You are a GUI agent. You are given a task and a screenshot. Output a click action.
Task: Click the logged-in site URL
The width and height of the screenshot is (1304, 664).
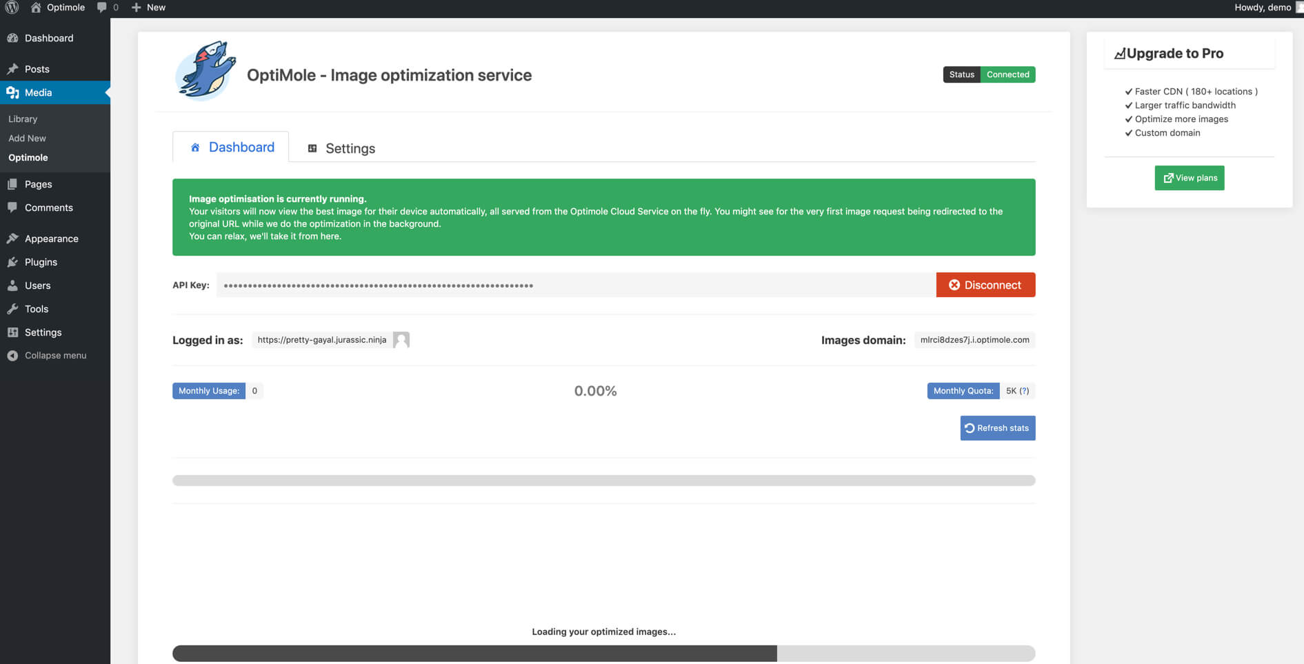[322, 340]
